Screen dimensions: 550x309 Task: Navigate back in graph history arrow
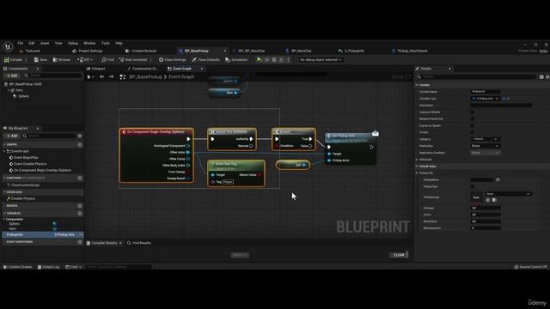[101, 76]
